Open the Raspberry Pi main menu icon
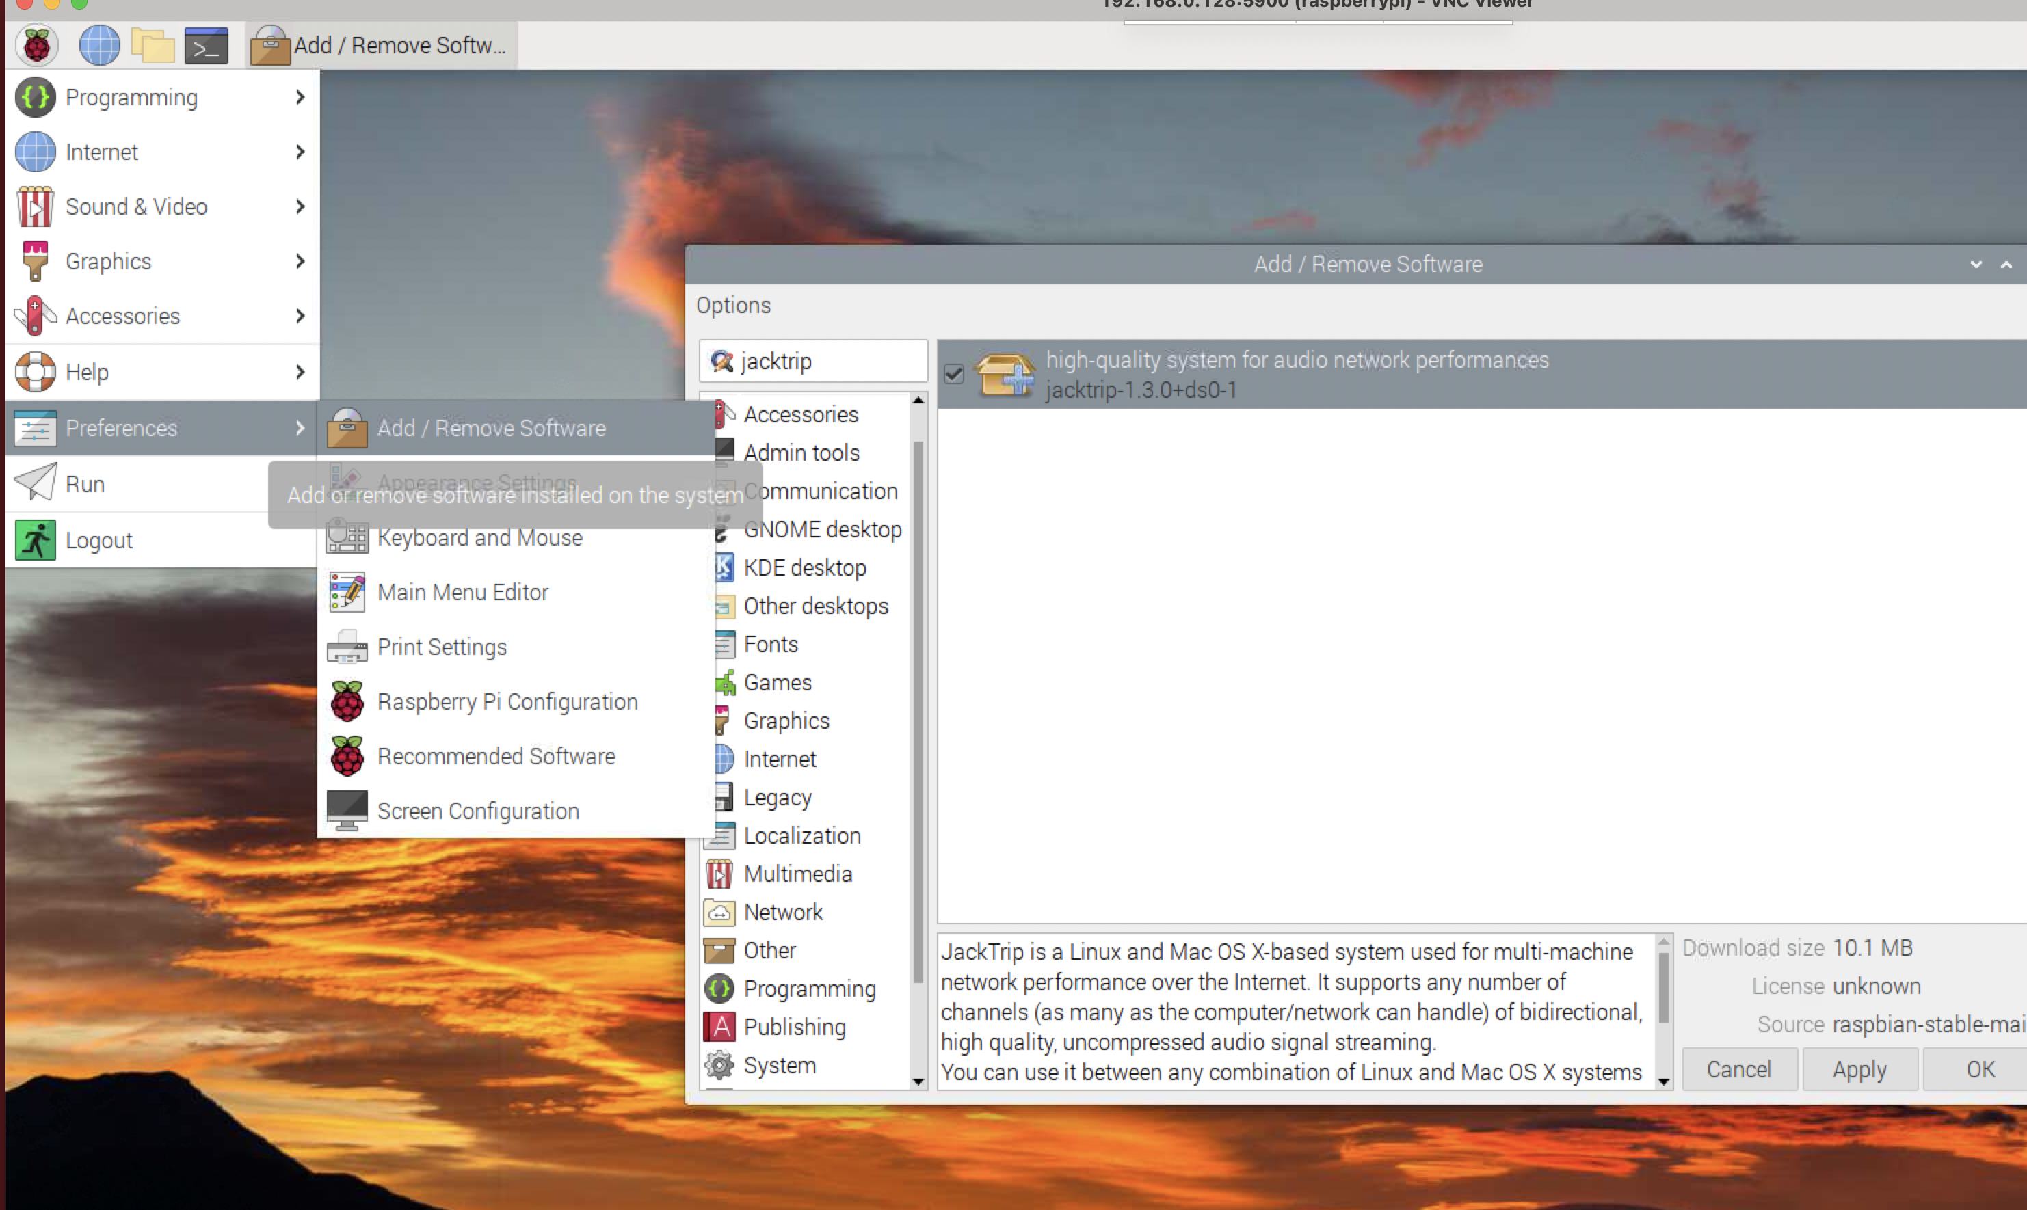 [x=37, y=45]
